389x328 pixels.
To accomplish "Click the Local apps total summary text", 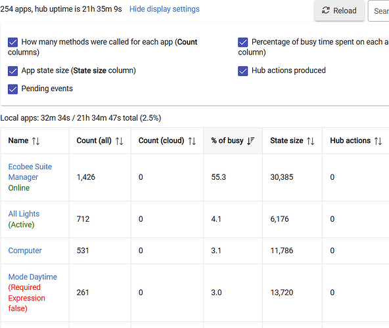I will point(81,118).
